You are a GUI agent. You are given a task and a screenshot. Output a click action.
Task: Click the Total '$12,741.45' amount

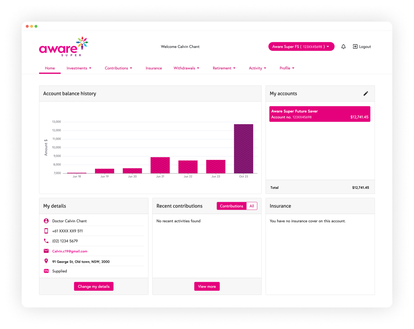(360, 188)
